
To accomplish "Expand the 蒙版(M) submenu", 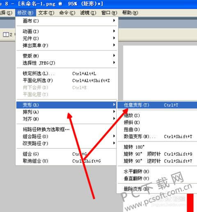I will pyautogui.click(x=67, y=56).
